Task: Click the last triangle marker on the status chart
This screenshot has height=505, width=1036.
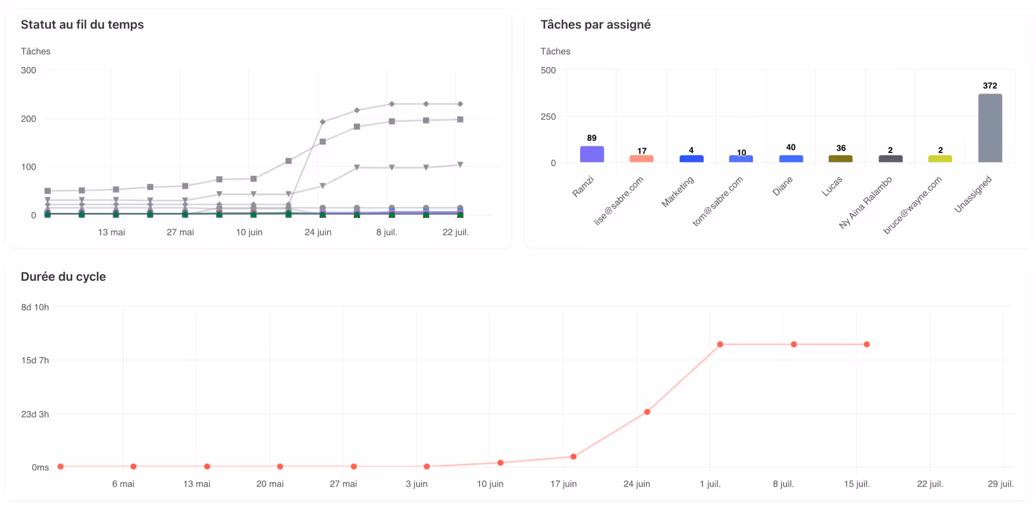Action: pyautogui.click(x=460, y=165)
